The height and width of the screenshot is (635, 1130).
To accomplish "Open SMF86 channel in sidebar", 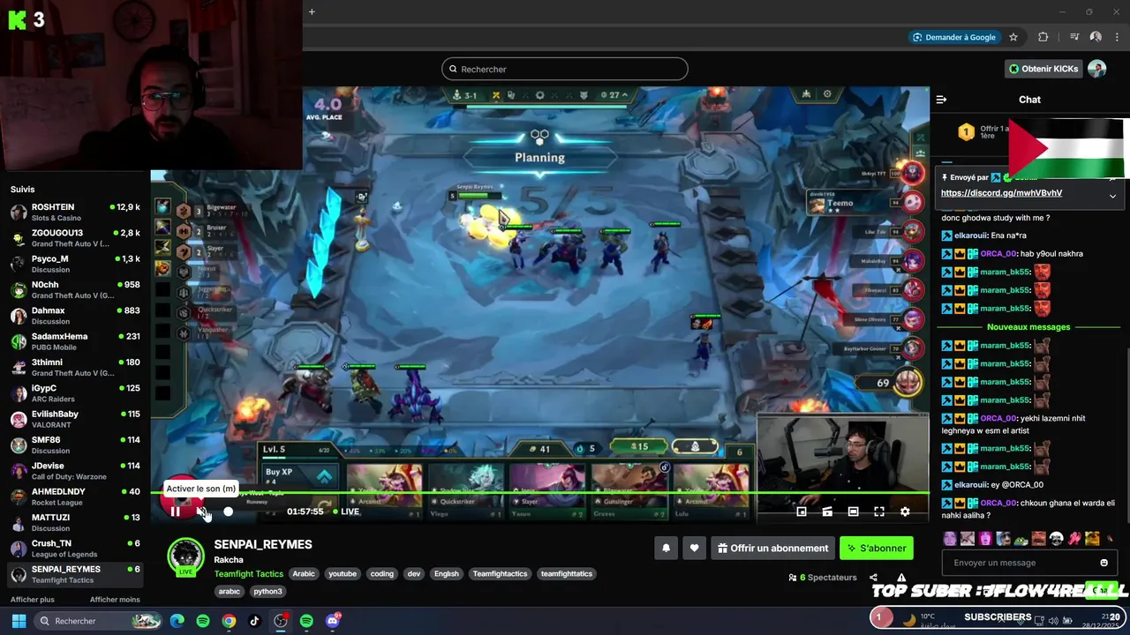I will click(75, 444).
